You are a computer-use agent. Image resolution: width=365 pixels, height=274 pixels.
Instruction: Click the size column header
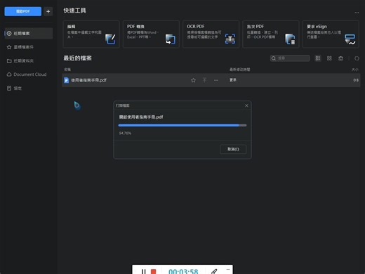[355, 70]
